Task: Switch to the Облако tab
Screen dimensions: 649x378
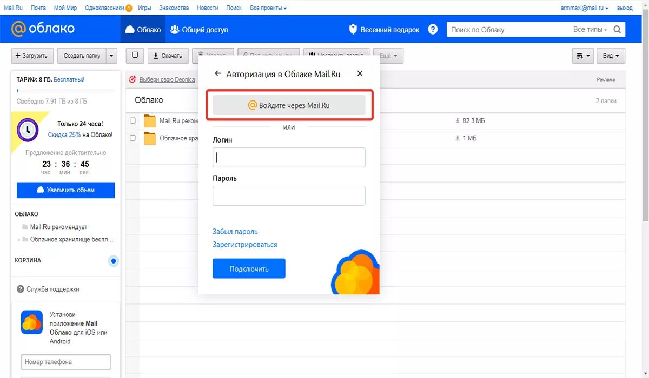Action: [x=143, y=30]
